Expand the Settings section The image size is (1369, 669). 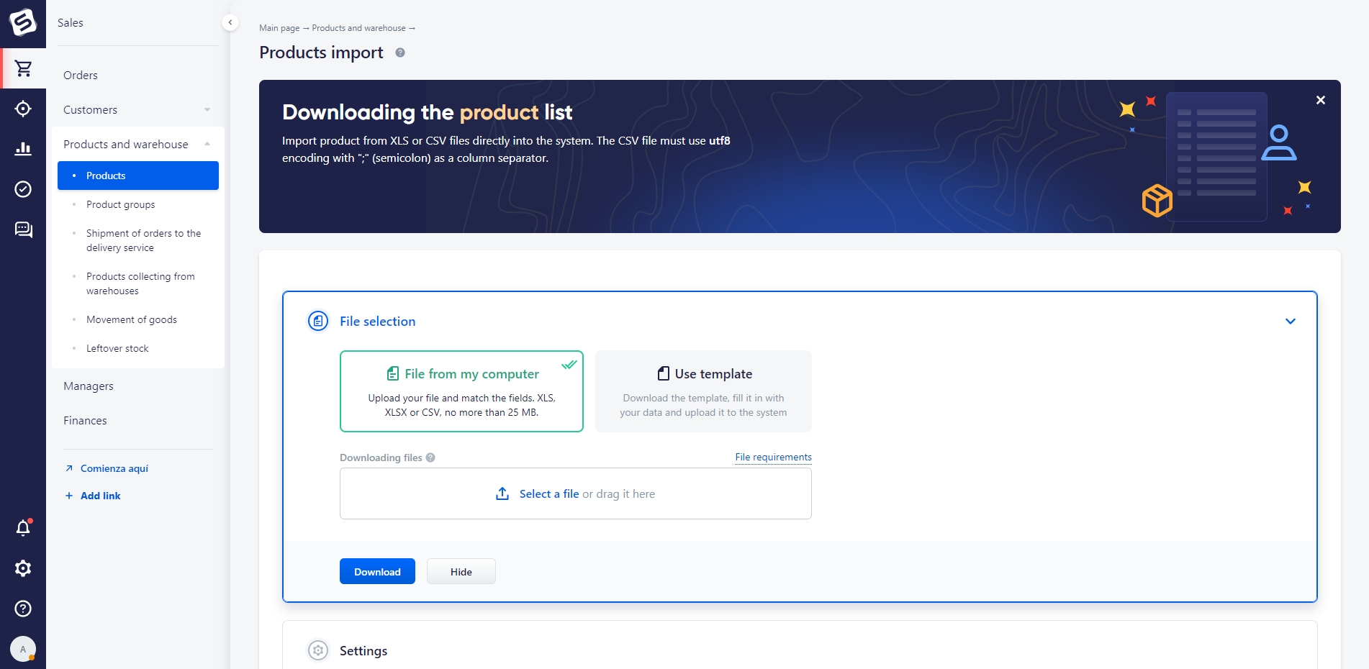point(800,650)
